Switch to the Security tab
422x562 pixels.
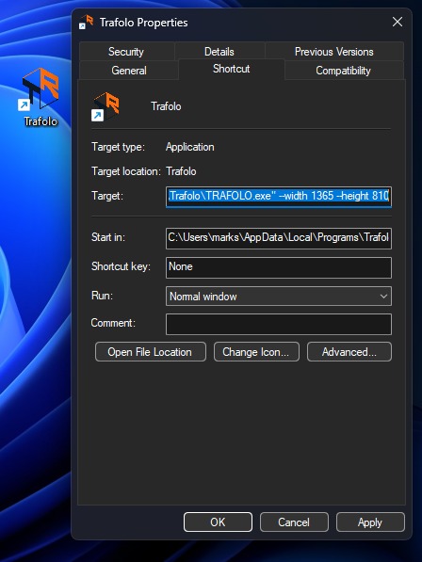click(126, 52)
